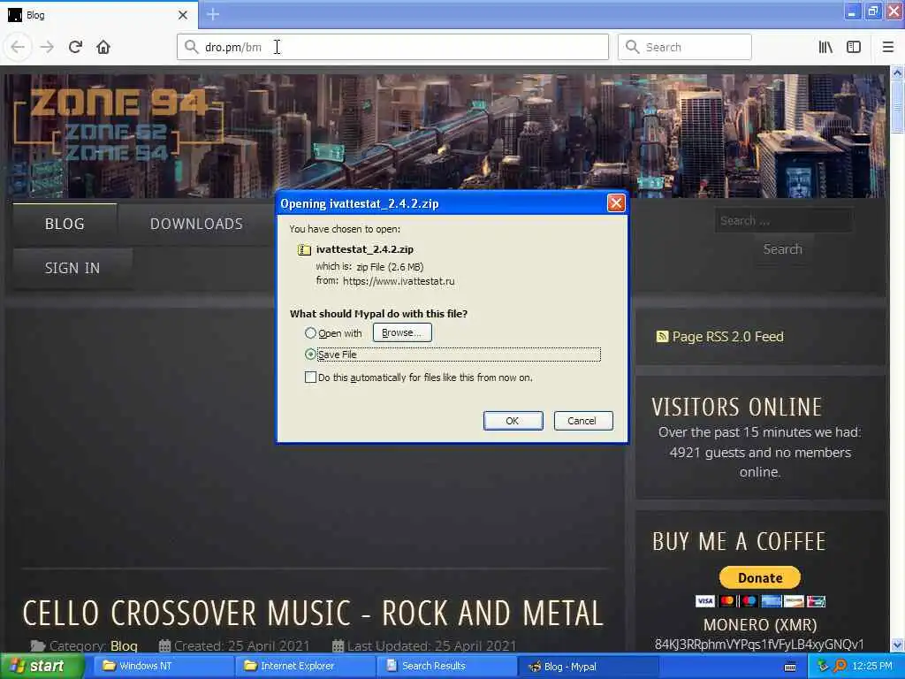Click the tray magnifier icon

(x=840, y=667)
